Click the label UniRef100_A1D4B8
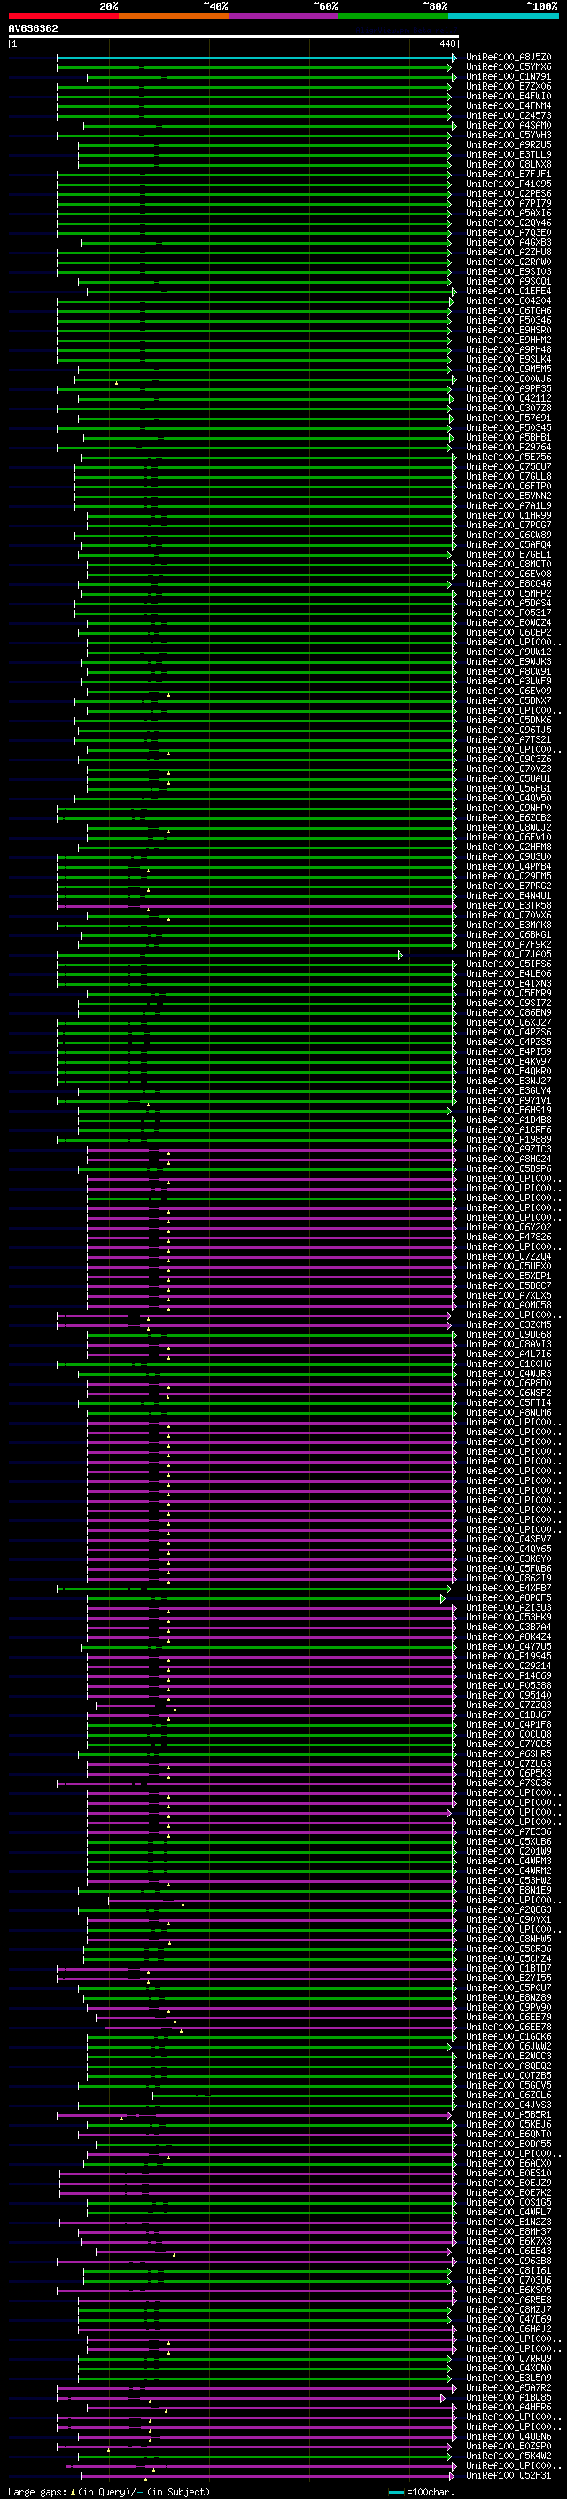The width and height of the screenshot is (567, 2499). pos(509,1121)
